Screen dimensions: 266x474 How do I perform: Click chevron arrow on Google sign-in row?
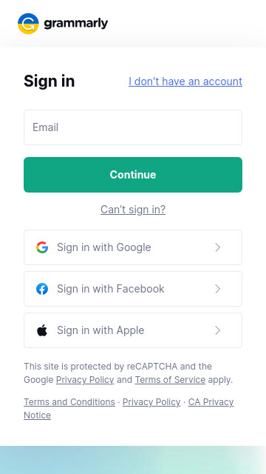tap(217, 247)
